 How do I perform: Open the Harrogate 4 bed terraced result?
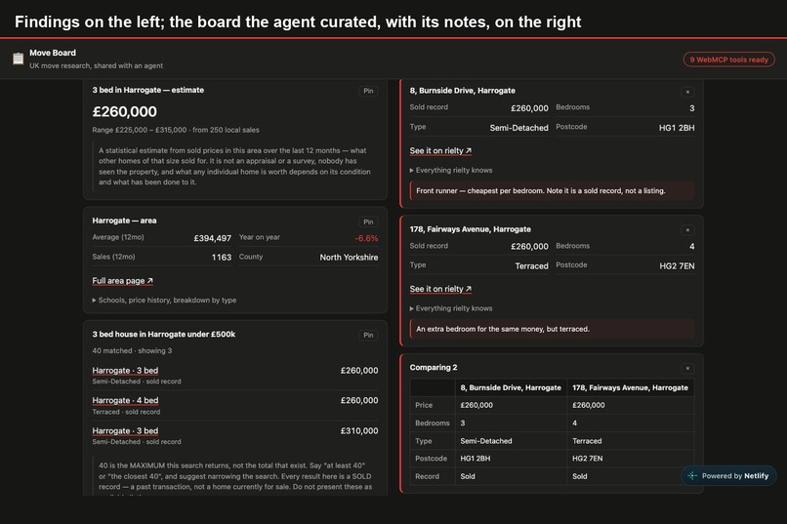coord(125,401)
